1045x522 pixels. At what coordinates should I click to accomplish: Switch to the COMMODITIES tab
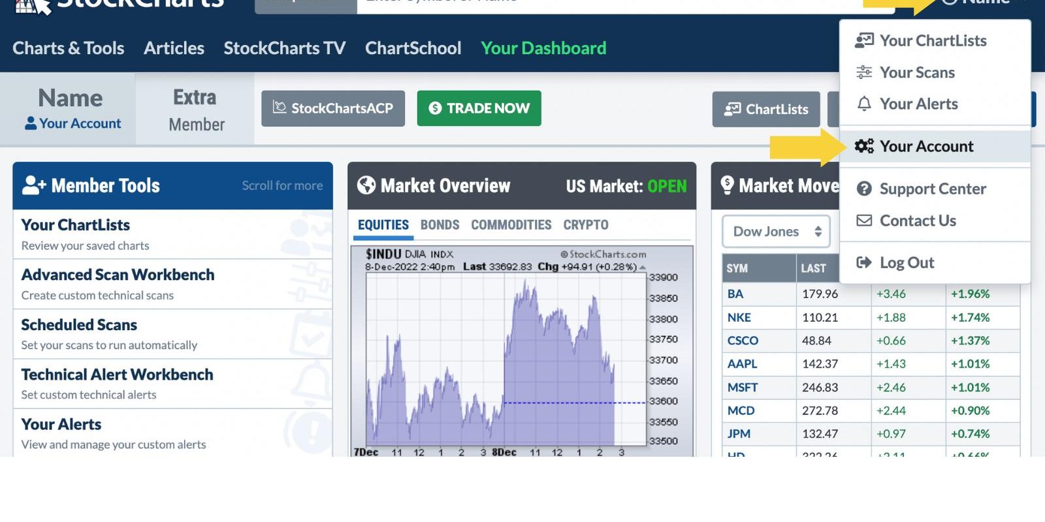click(511, 225)
